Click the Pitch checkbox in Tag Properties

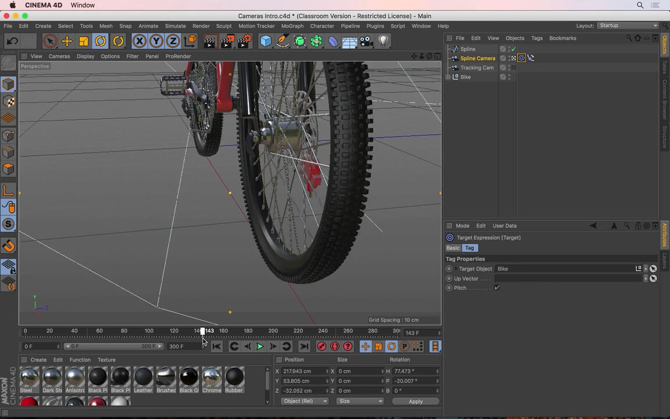(497, 287)
